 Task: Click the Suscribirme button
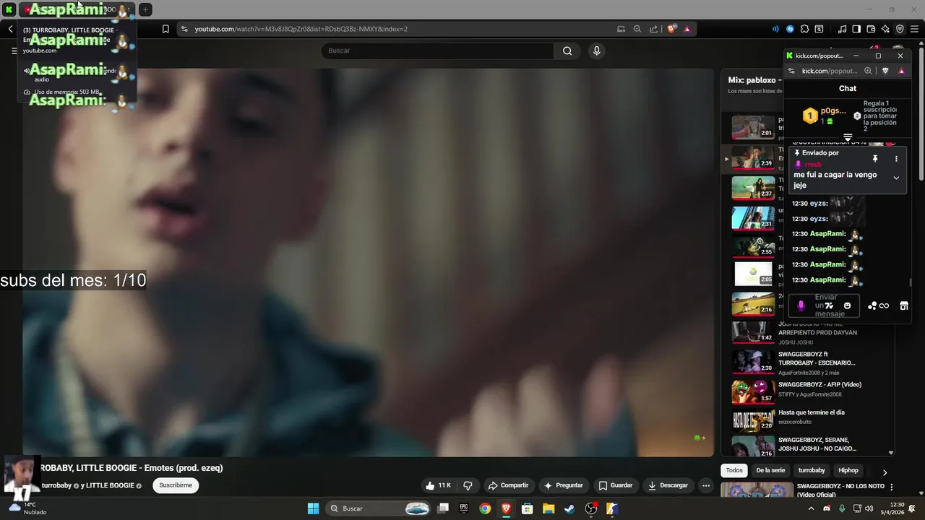(x=176, y=485)
